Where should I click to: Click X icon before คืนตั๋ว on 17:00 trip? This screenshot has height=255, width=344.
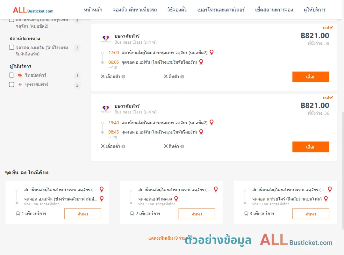(x=166, y=76)
